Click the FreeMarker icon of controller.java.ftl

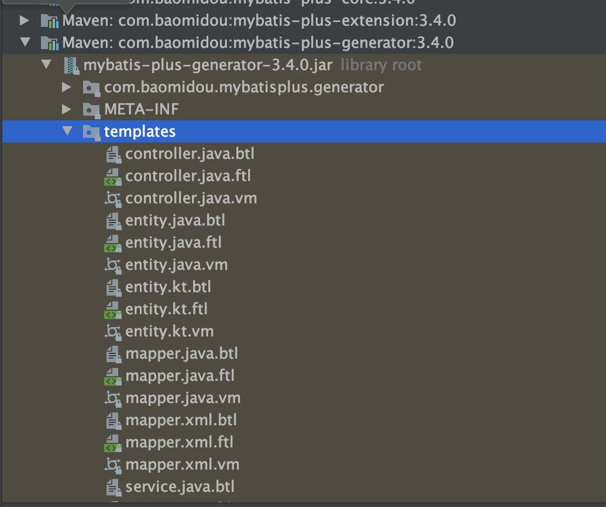tap(113, 177)
